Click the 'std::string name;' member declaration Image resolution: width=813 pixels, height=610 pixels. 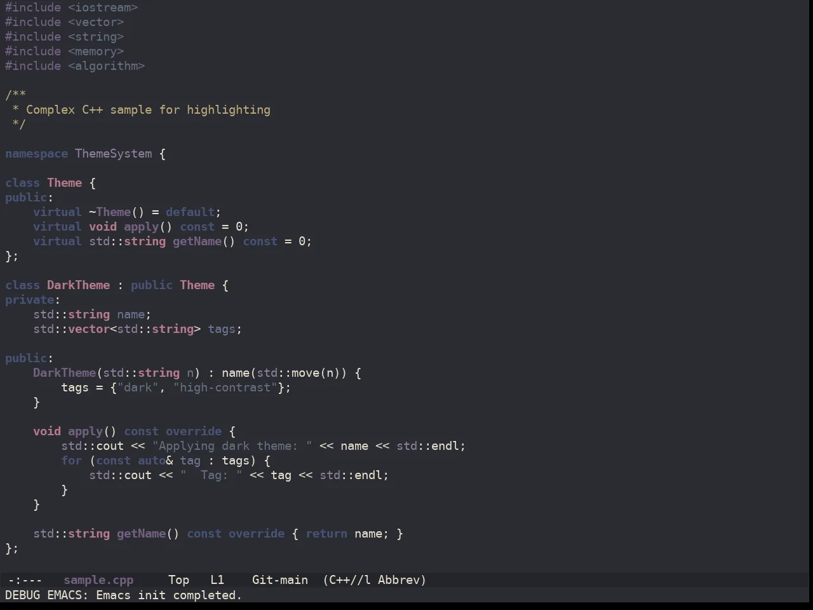coord(92,315)
